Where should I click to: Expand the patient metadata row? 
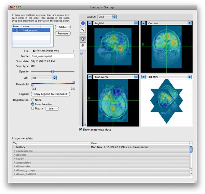tap(15, 155)
